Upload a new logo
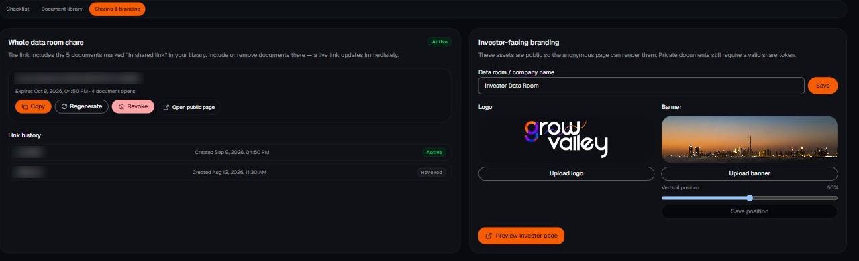Image resolution: width=859 pixels, height=261 pixels. tap(566, 173)
